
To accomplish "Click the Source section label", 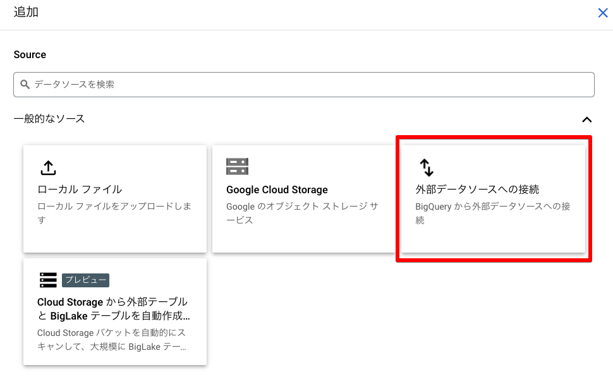I will click(29, 54).
